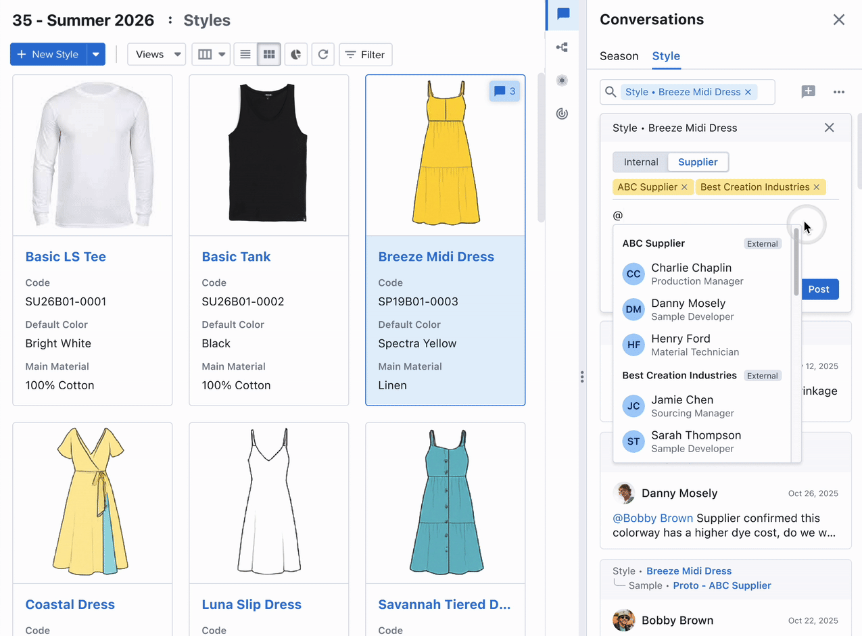This screenshot has height=636, width=862.
Task: Switch to grid tile view
Action: tap(269, 55)
